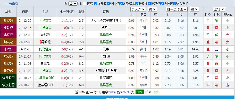Select odds value 4.42

(167, 78)
